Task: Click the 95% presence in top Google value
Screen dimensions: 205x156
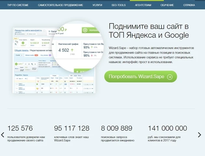Action: [86, 56]
